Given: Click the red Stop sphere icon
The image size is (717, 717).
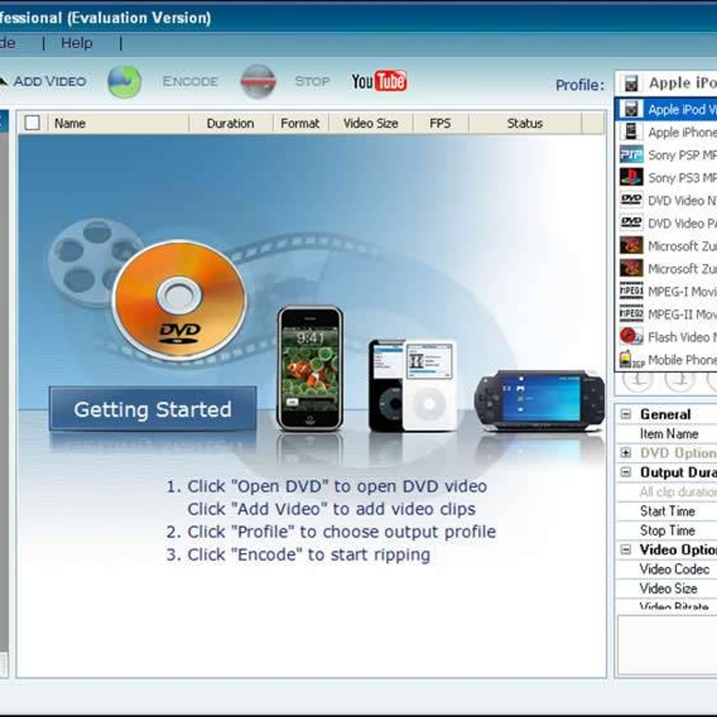Looking at the screenshot, I should pos(258,82).
